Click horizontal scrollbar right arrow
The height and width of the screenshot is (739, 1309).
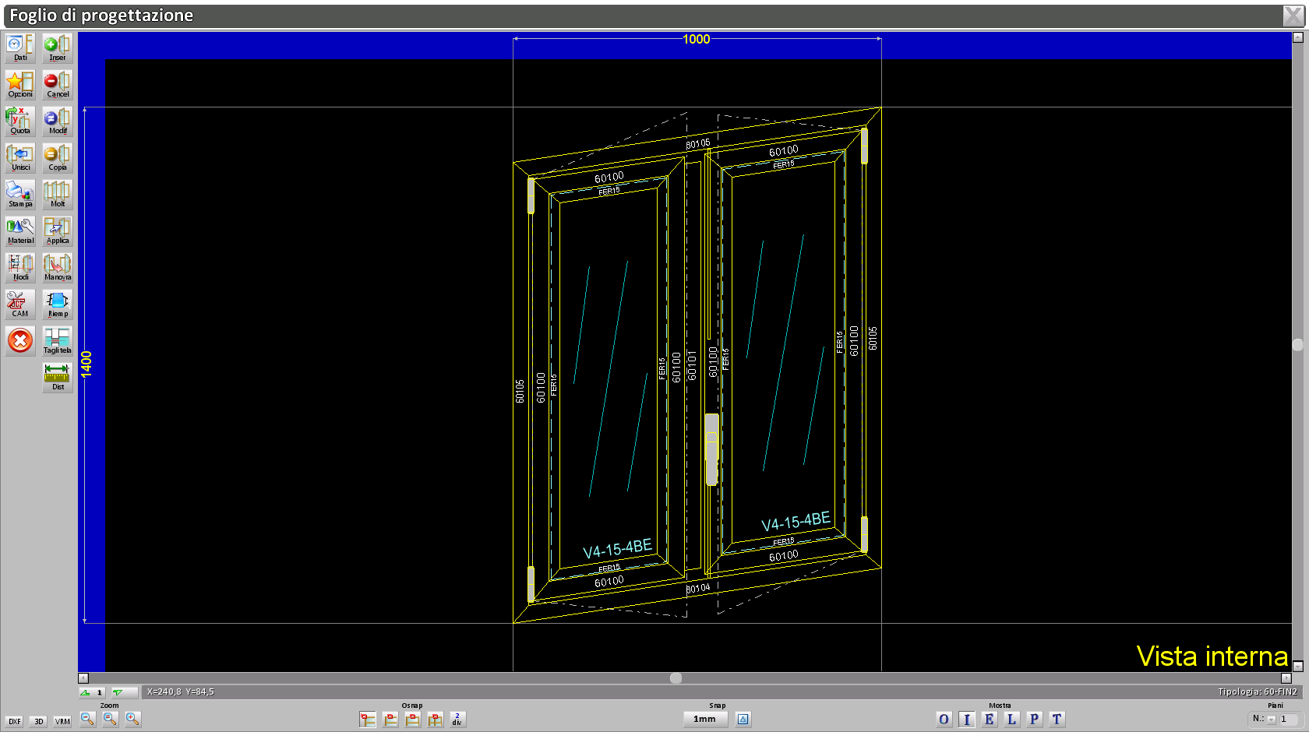1286,678
